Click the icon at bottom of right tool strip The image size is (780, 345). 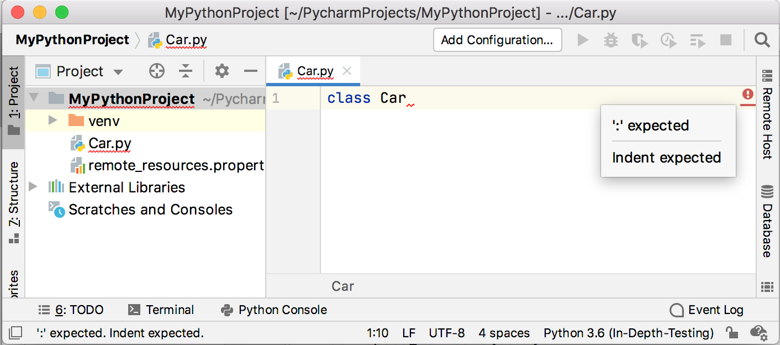[x=767, y=286]
